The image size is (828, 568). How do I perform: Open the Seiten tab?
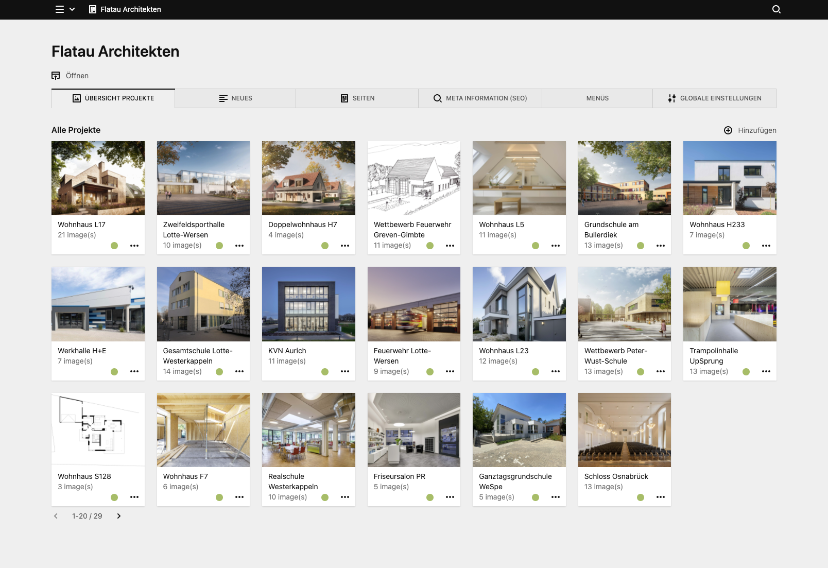click(357, 98)
